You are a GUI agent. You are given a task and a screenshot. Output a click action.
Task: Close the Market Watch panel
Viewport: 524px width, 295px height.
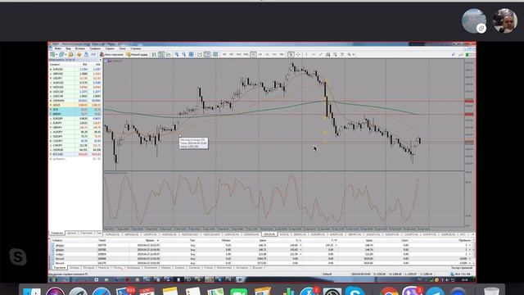[100, 60]
